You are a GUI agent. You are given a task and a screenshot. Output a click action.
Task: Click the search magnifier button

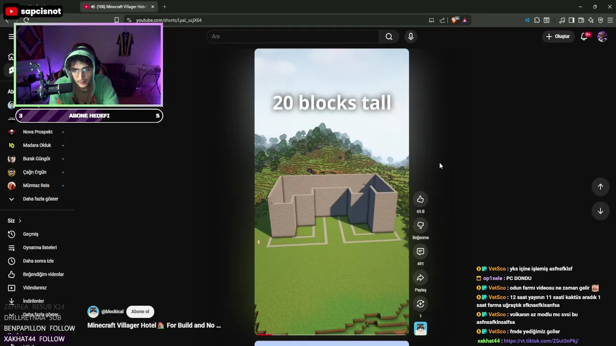pyautogui.click(x=389, y=37)
